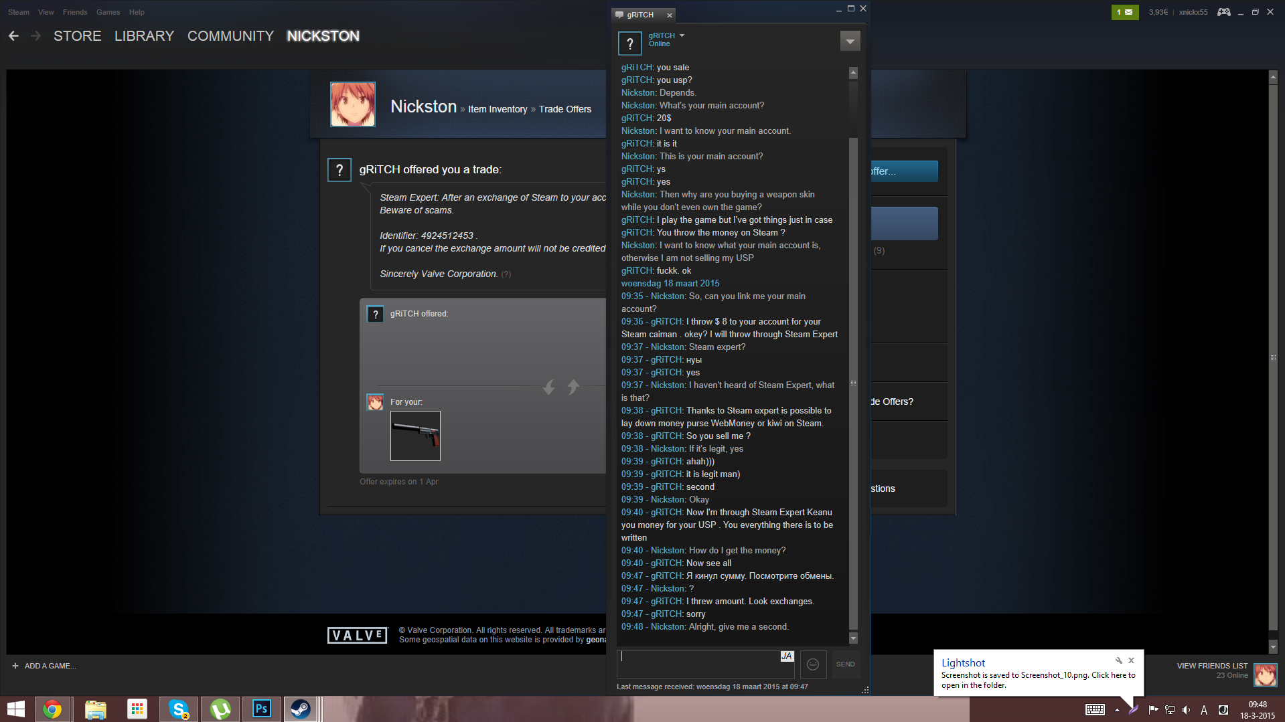Click ADD A GAME...
Screen dimensions: 1285x722
tap(44, 666)
